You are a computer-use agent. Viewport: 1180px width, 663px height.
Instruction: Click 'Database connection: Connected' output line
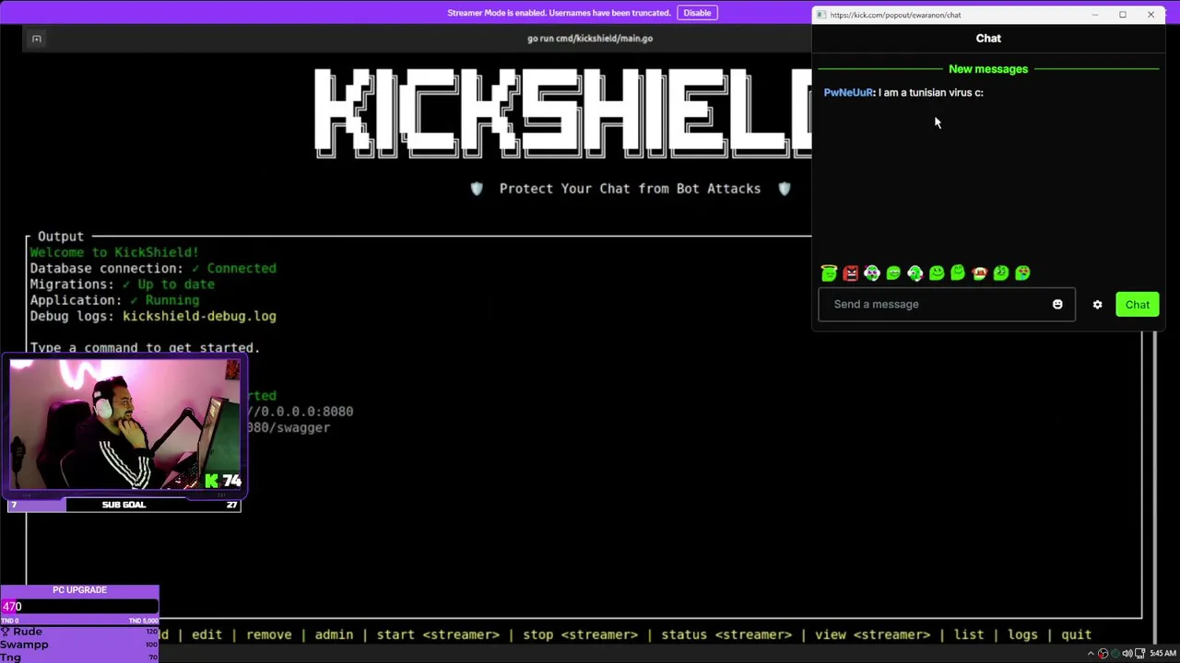click(153, 268)
